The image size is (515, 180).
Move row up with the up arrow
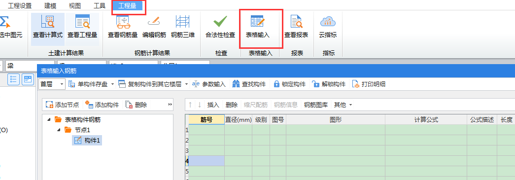(x=190, y=105)
